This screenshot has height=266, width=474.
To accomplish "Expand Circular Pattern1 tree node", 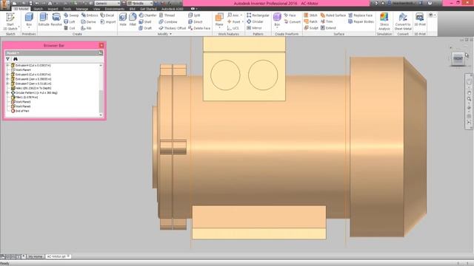I will [x=8, y=92].
